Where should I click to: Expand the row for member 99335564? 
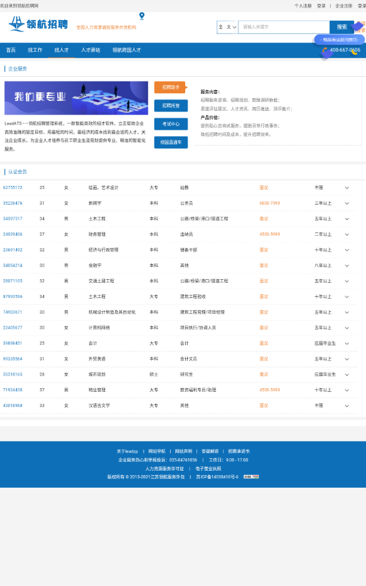pos(347,359)
